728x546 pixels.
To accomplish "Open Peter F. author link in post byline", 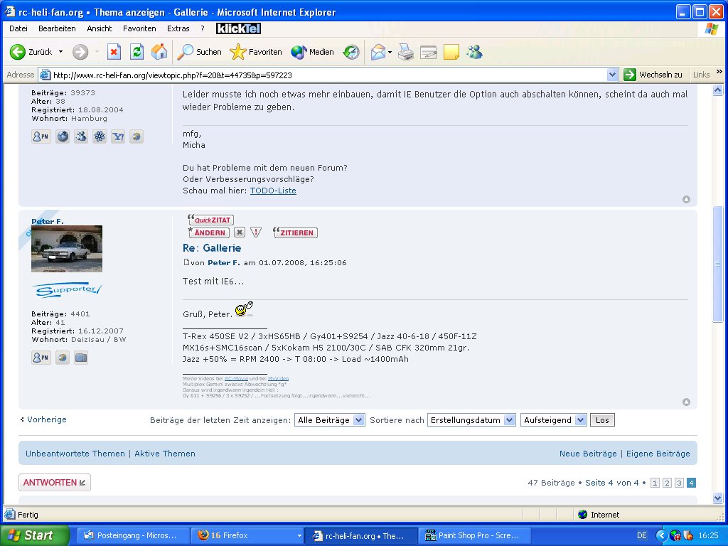I will click(224, 263).
